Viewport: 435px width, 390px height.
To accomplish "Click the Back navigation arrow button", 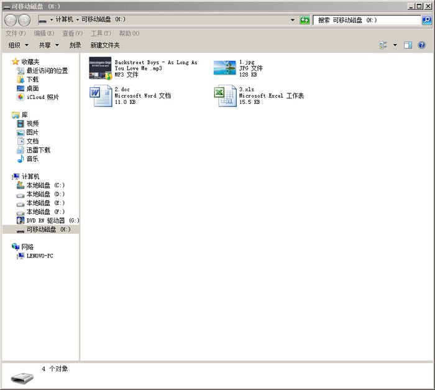I will (x=11, y=20).
